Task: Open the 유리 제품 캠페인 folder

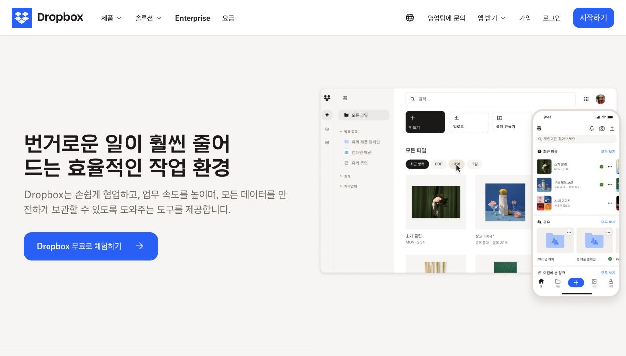Action: click(x=362, y=142)
